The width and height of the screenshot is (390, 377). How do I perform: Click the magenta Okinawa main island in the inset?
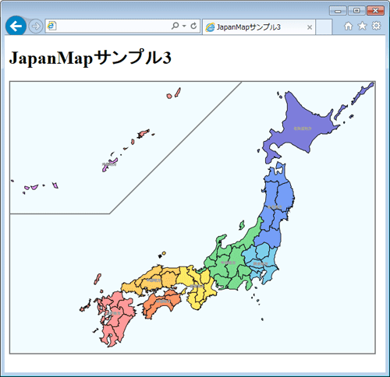pos(110,164)
